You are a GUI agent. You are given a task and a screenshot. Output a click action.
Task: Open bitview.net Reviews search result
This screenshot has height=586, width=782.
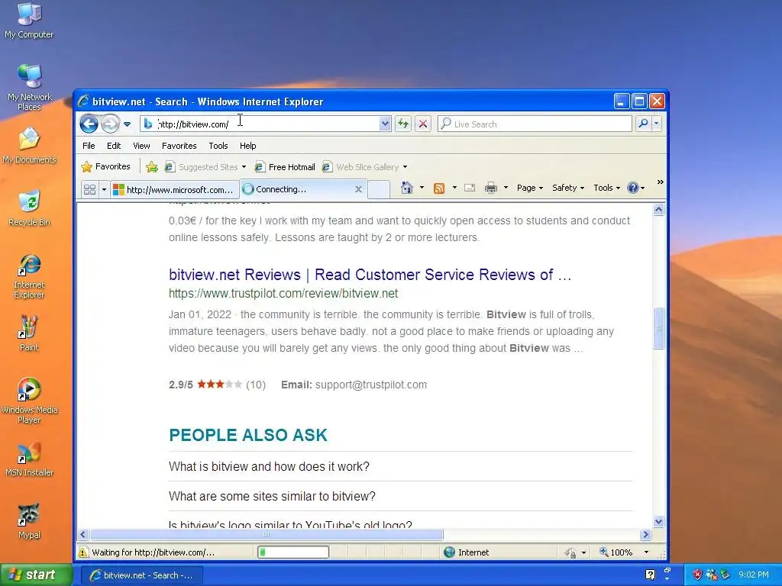coord(370,275)
